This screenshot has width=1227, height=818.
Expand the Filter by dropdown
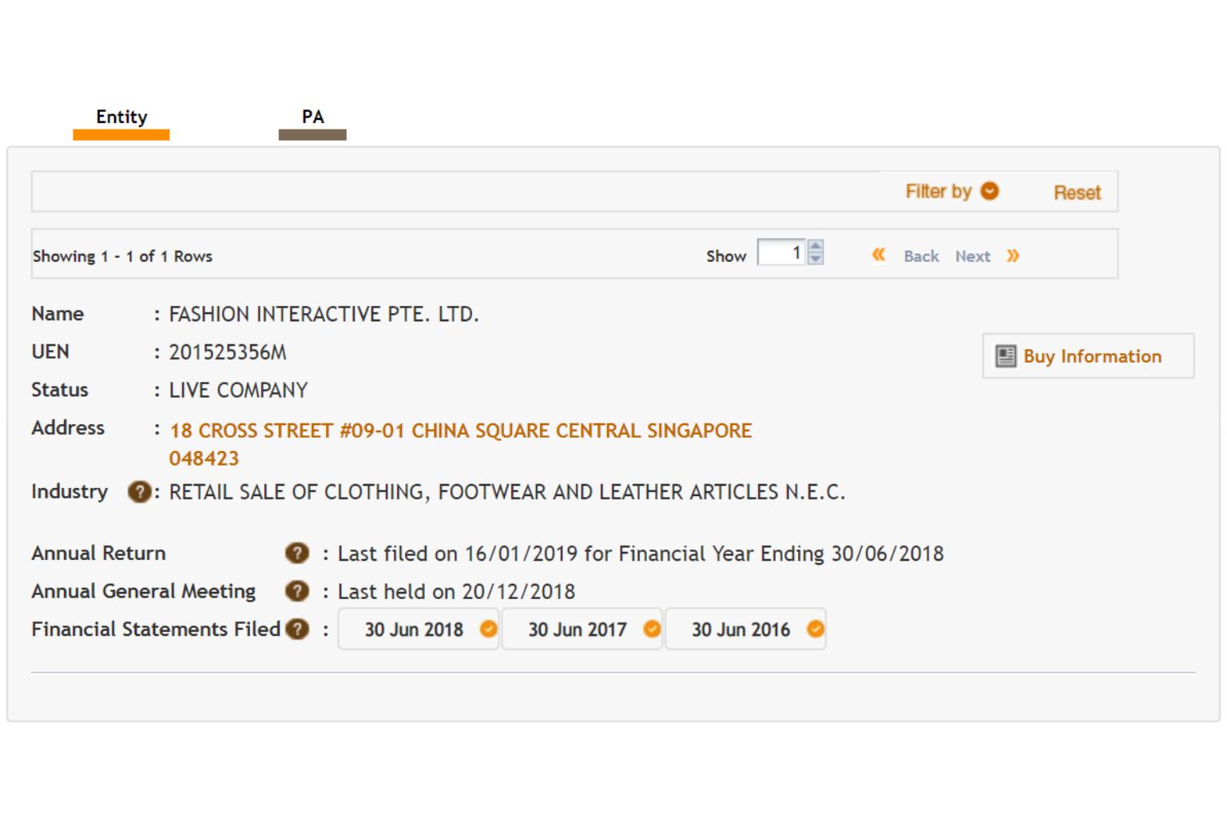click(951, 192)
